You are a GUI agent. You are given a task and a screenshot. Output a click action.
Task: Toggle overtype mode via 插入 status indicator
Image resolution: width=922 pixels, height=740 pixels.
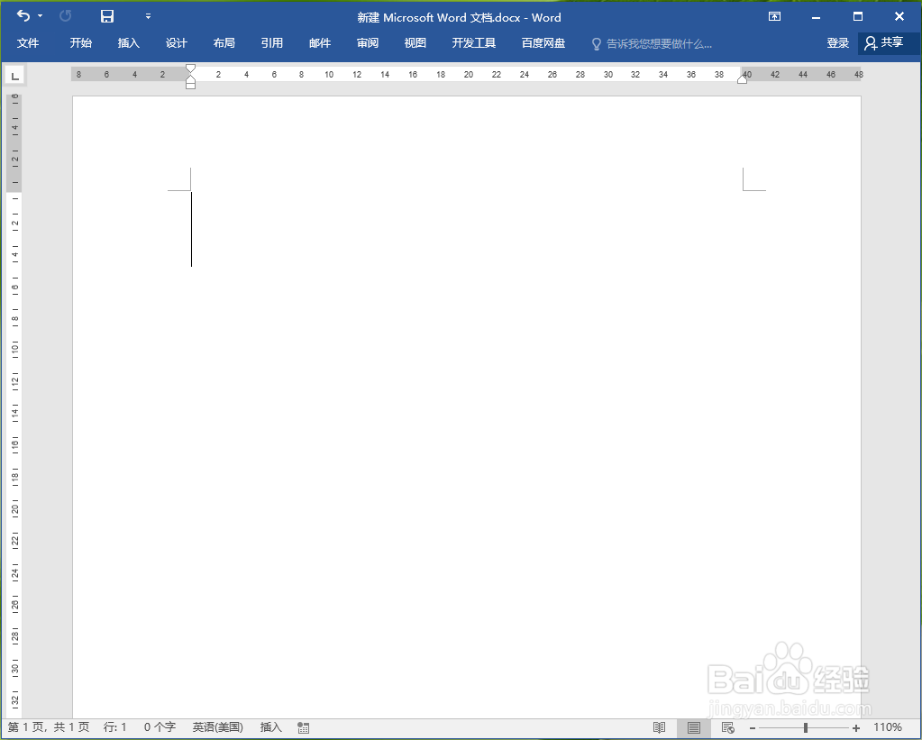pos(269,727)
